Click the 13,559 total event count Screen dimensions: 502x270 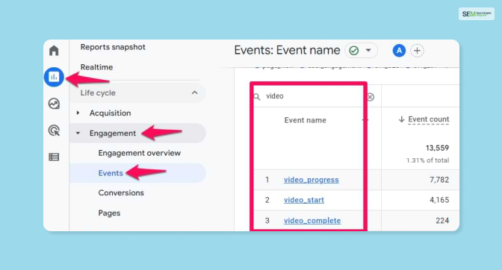[x=437, y=148]
